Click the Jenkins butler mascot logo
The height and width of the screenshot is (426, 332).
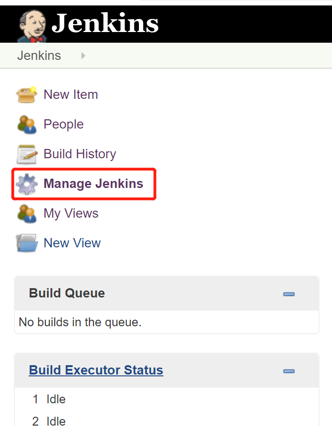click(x=32, y=26)
